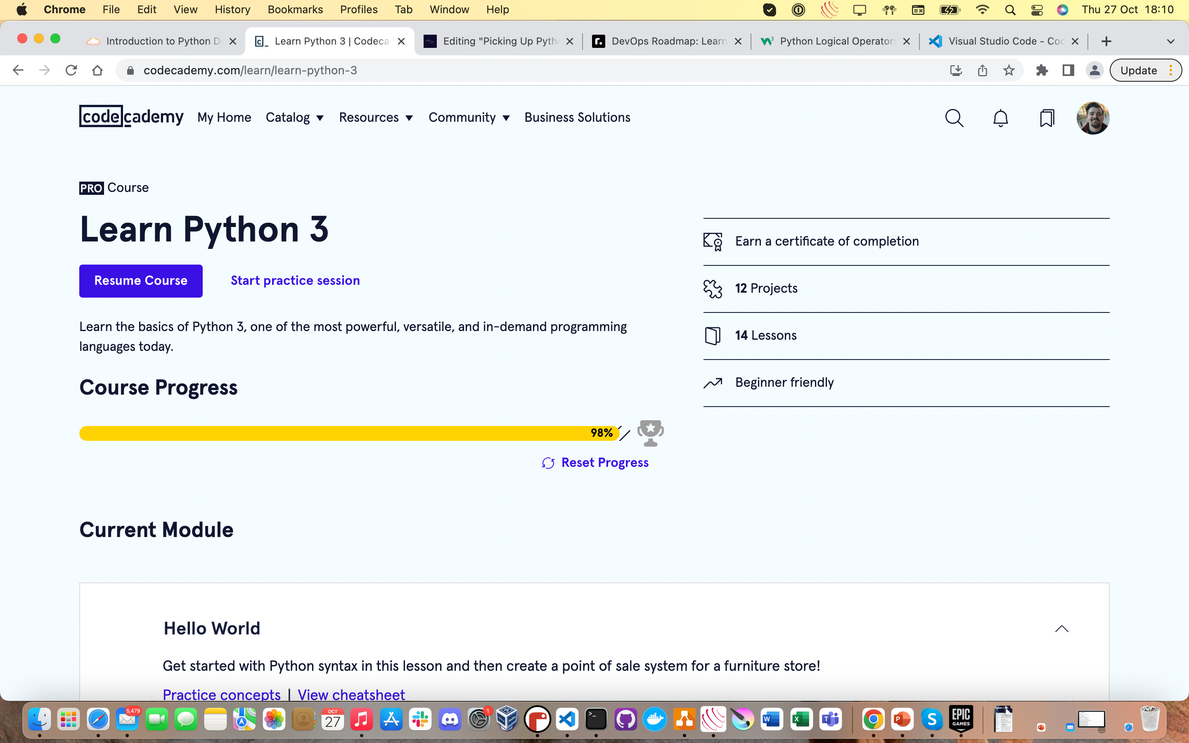This screenshot has height=743, width=1189.
Task: Open the notifications bell
Action: pos(1000,118)
